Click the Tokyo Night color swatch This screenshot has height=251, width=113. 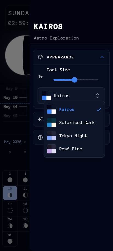[52, 136]
